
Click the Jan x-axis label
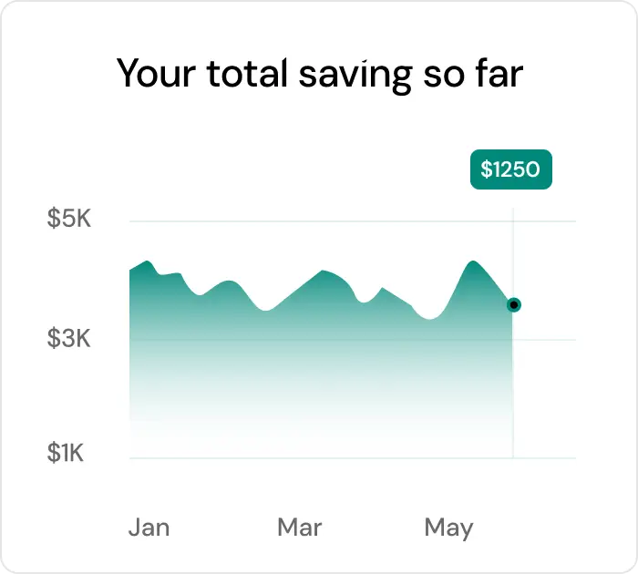[x=149, y=528]
